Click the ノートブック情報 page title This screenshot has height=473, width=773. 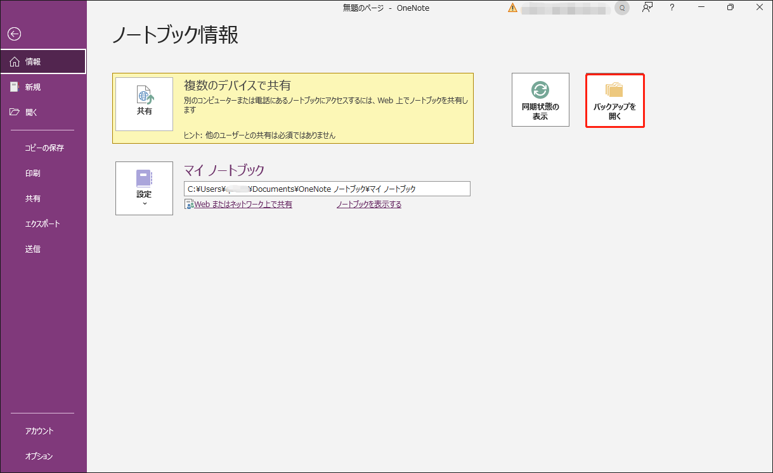tap(175, 35)
